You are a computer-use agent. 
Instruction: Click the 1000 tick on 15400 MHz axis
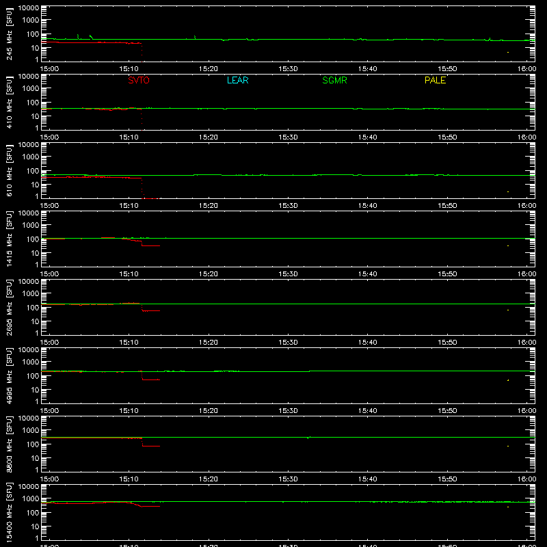(x=31, y=499)
